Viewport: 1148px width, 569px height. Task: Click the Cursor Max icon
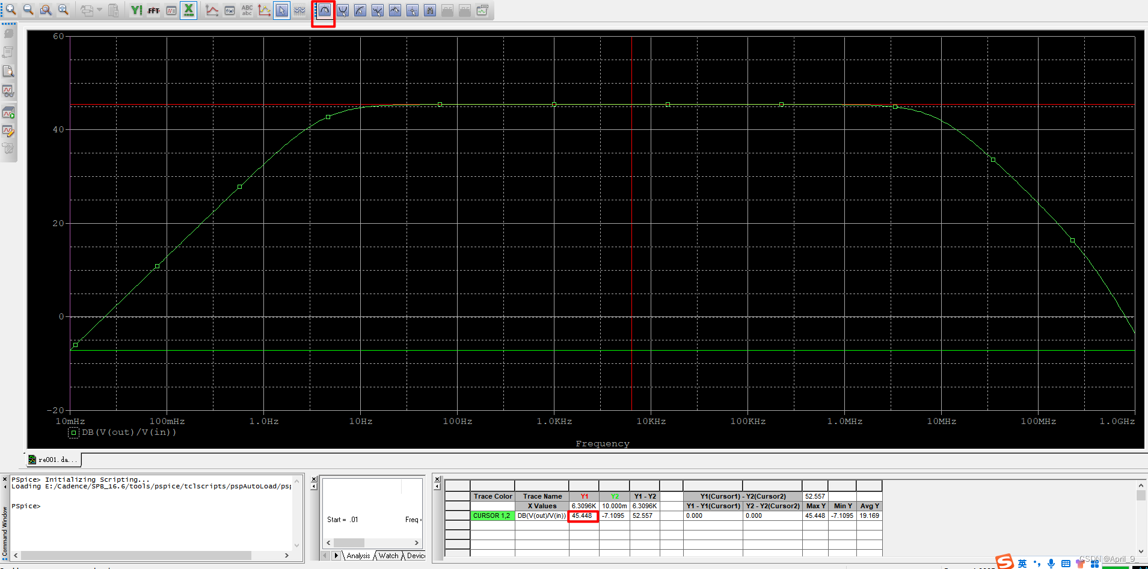coord(395,10)
